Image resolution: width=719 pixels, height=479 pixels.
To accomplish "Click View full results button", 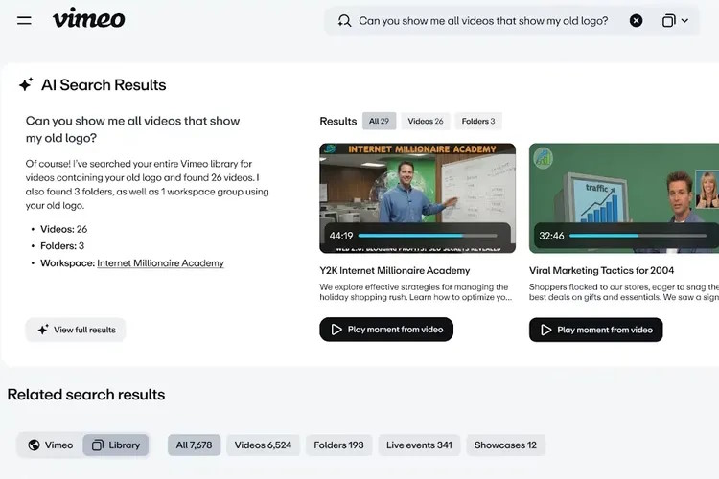I will pyautogui.click(x=76, y=330).
